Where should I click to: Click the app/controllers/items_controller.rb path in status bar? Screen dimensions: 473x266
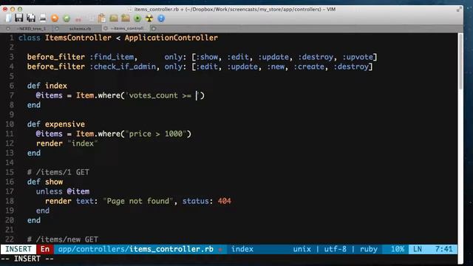click(136, 249)
